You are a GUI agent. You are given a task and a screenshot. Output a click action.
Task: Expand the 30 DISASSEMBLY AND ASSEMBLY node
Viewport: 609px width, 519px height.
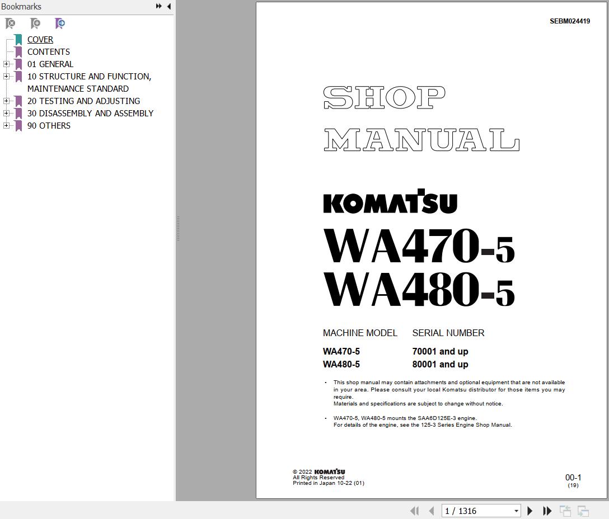pos(6,114)
